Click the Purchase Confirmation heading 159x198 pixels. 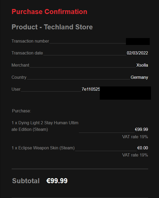tap(49, 12)
